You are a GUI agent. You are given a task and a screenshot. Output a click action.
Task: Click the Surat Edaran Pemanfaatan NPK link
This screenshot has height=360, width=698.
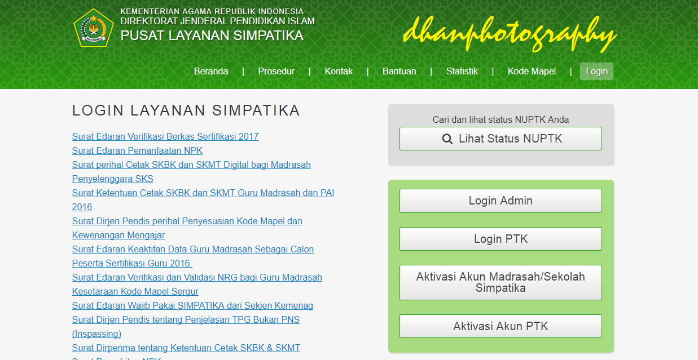tap(137, 150)
